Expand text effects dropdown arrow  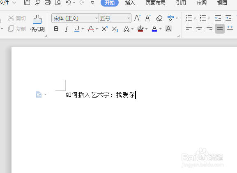pos(132,29)
